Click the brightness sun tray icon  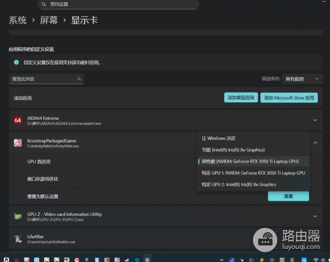tap(272, 260)
